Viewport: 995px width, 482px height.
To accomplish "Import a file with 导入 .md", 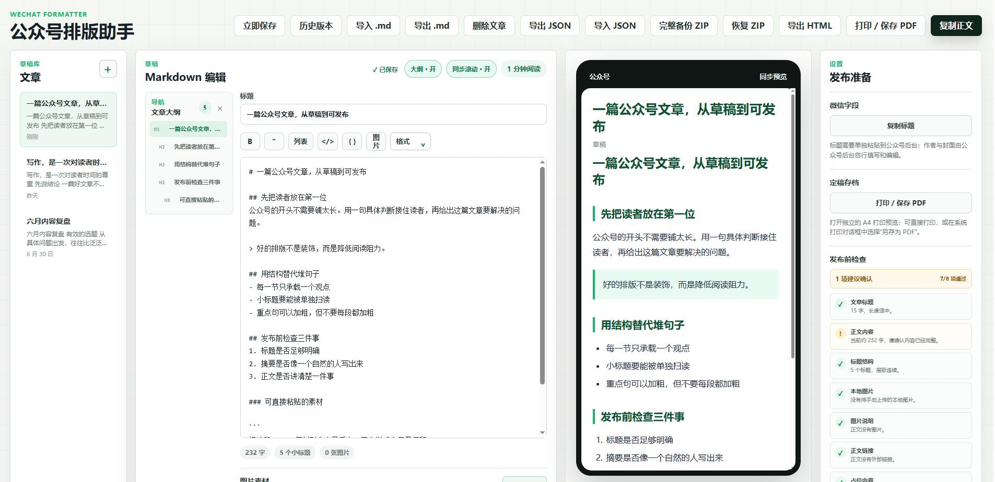I will click(373, 26).
